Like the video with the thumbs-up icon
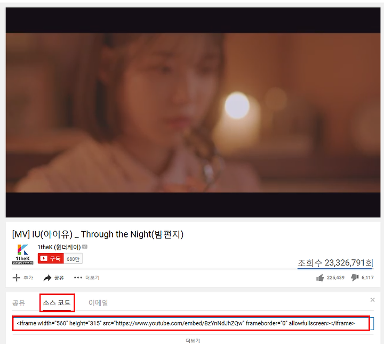The width and height of the screenshot is (384, 344). tap(320, 277)
